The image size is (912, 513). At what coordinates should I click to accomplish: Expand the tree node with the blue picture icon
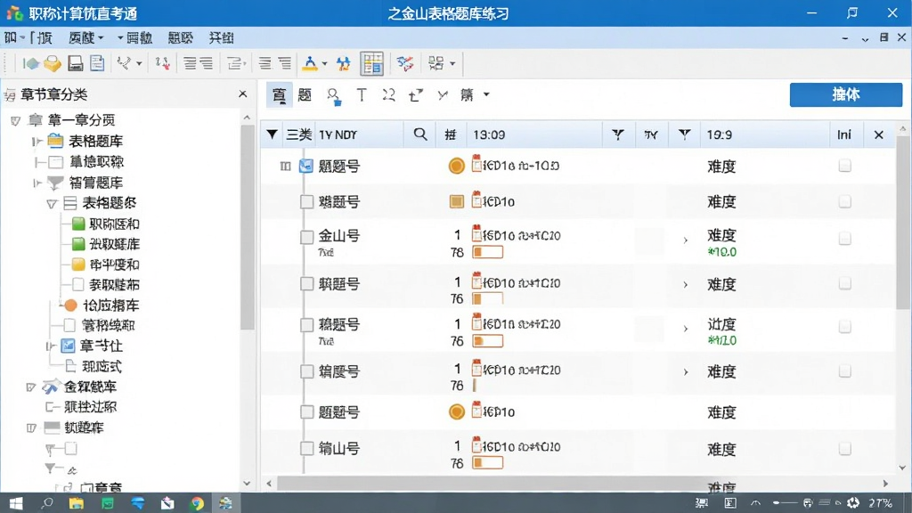click(50, 346)
